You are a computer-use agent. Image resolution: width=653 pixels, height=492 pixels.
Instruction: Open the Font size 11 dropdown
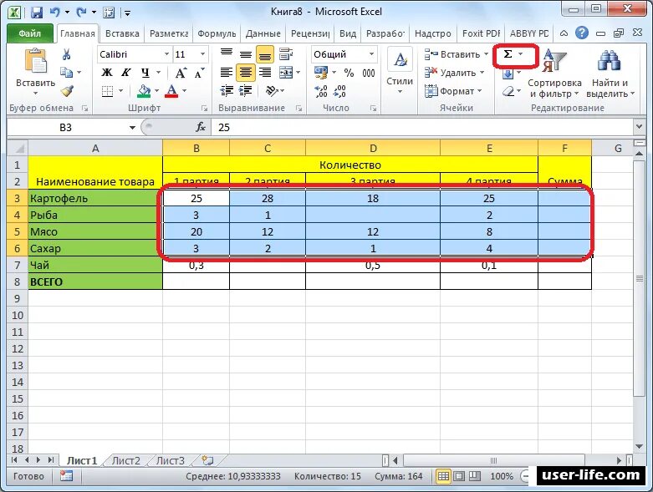203,54
